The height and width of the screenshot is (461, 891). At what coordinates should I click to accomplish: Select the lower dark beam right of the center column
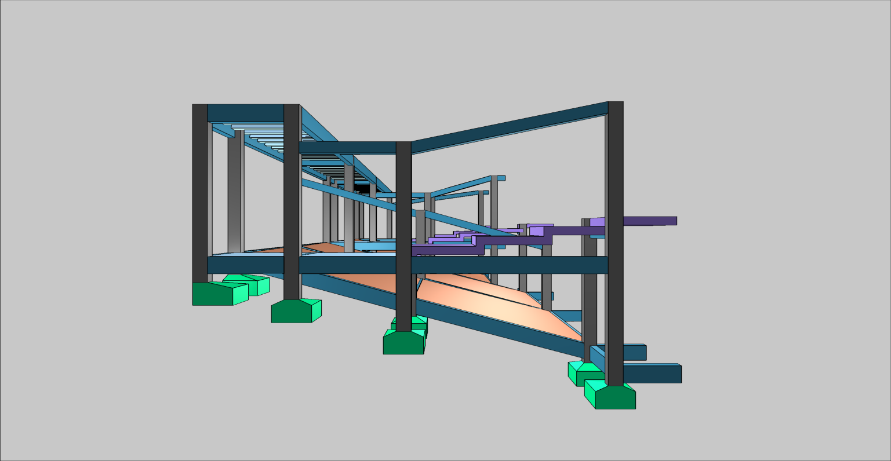click(x=509, y=265)
